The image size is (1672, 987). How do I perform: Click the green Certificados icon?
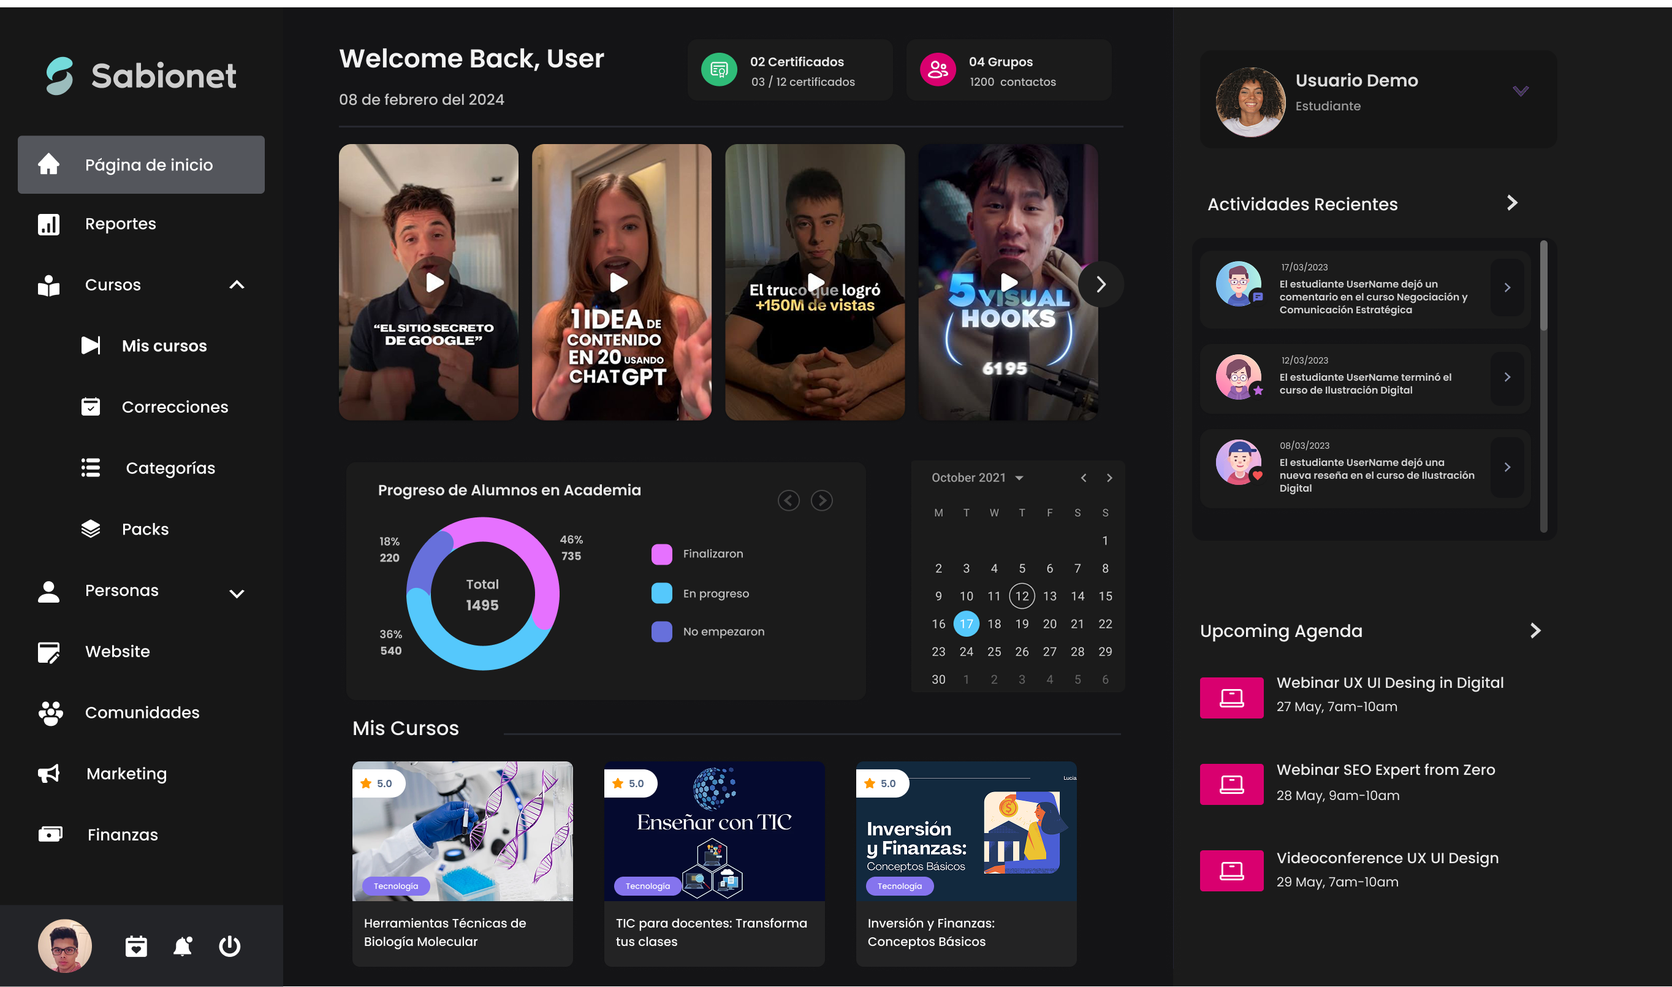(x=719, y=70)
